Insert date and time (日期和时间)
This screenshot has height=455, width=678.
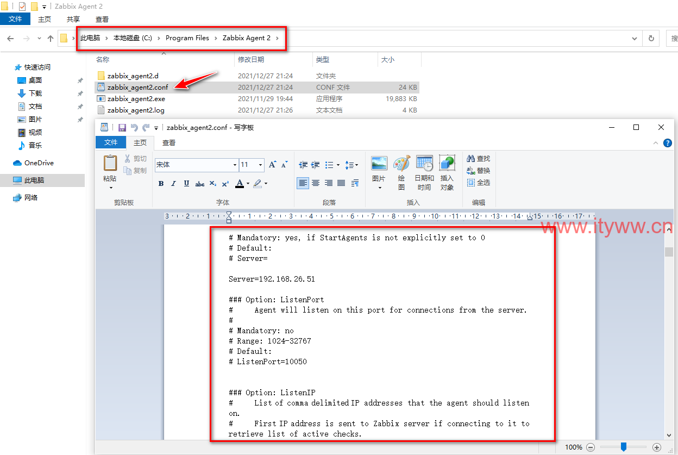[424, 173]
